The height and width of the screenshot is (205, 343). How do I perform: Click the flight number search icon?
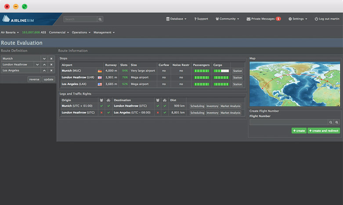(331, 122)
